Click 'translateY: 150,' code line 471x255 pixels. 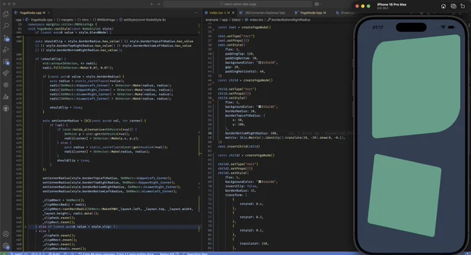coord(254,244)
